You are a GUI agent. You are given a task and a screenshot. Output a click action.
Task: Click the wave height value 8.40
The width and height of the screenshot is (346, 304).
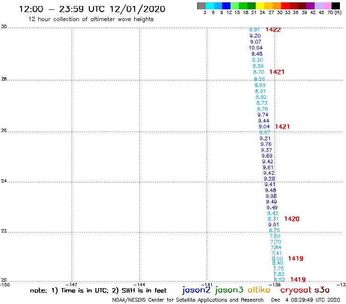[278, 263]
